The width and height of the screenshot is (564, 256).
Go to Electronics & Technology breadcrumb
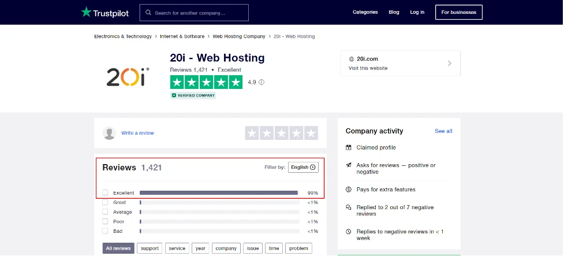(x=123, y=36)
